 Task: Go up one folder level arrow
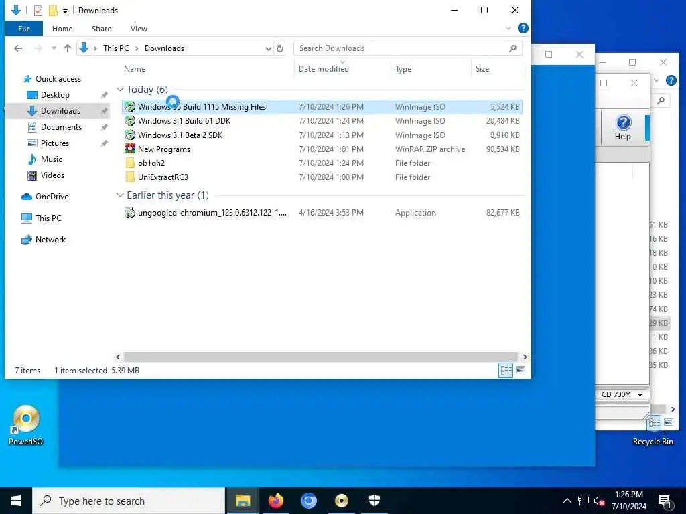68,48
